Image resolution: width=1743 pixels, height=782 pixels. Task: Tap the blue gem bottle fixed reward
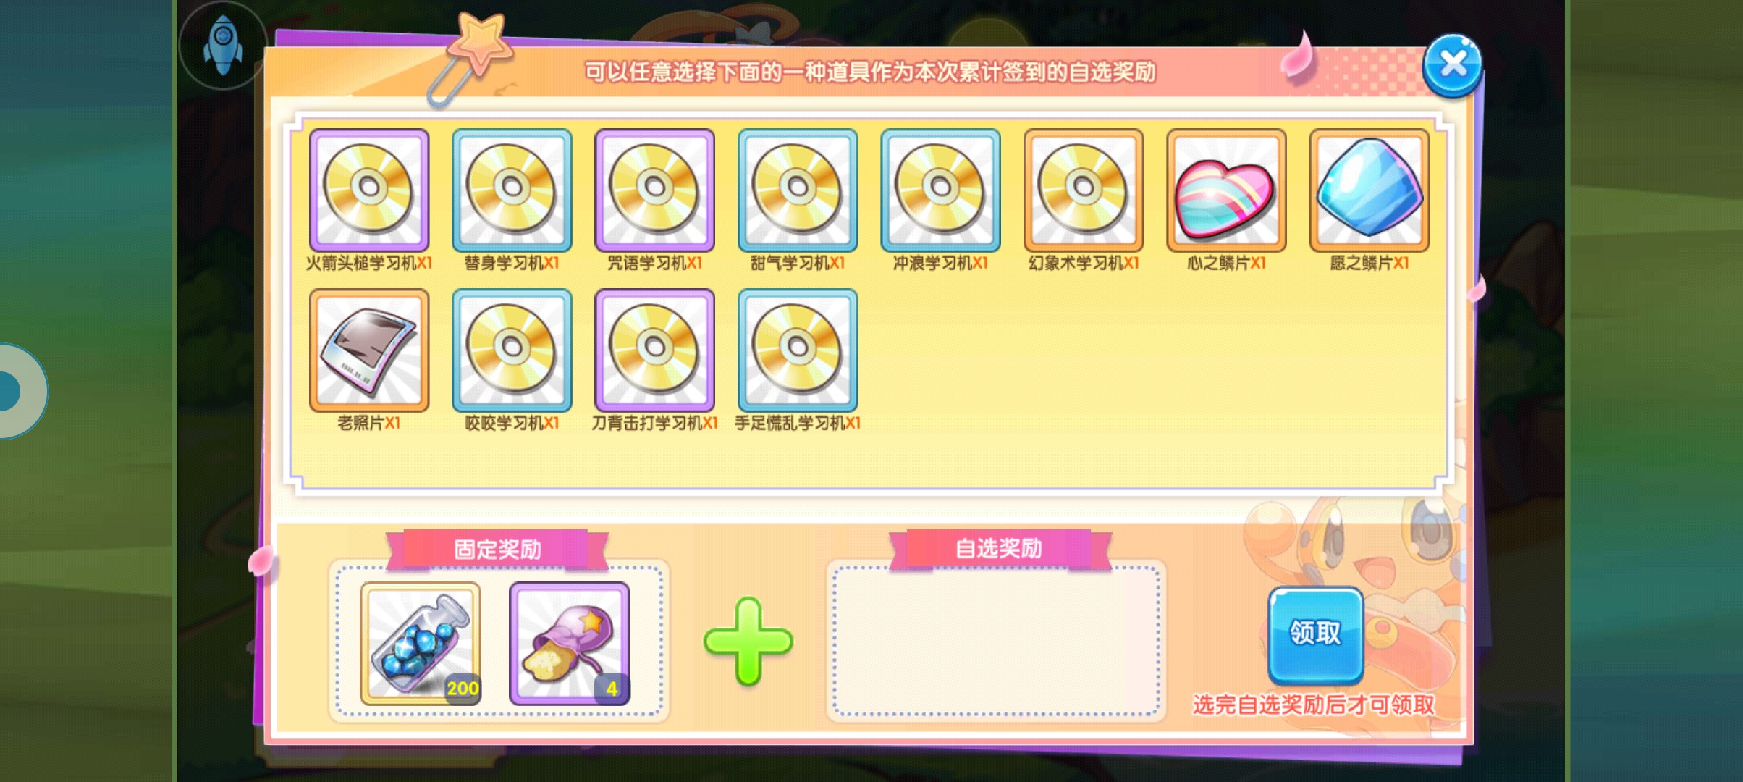tap(421, 644)
